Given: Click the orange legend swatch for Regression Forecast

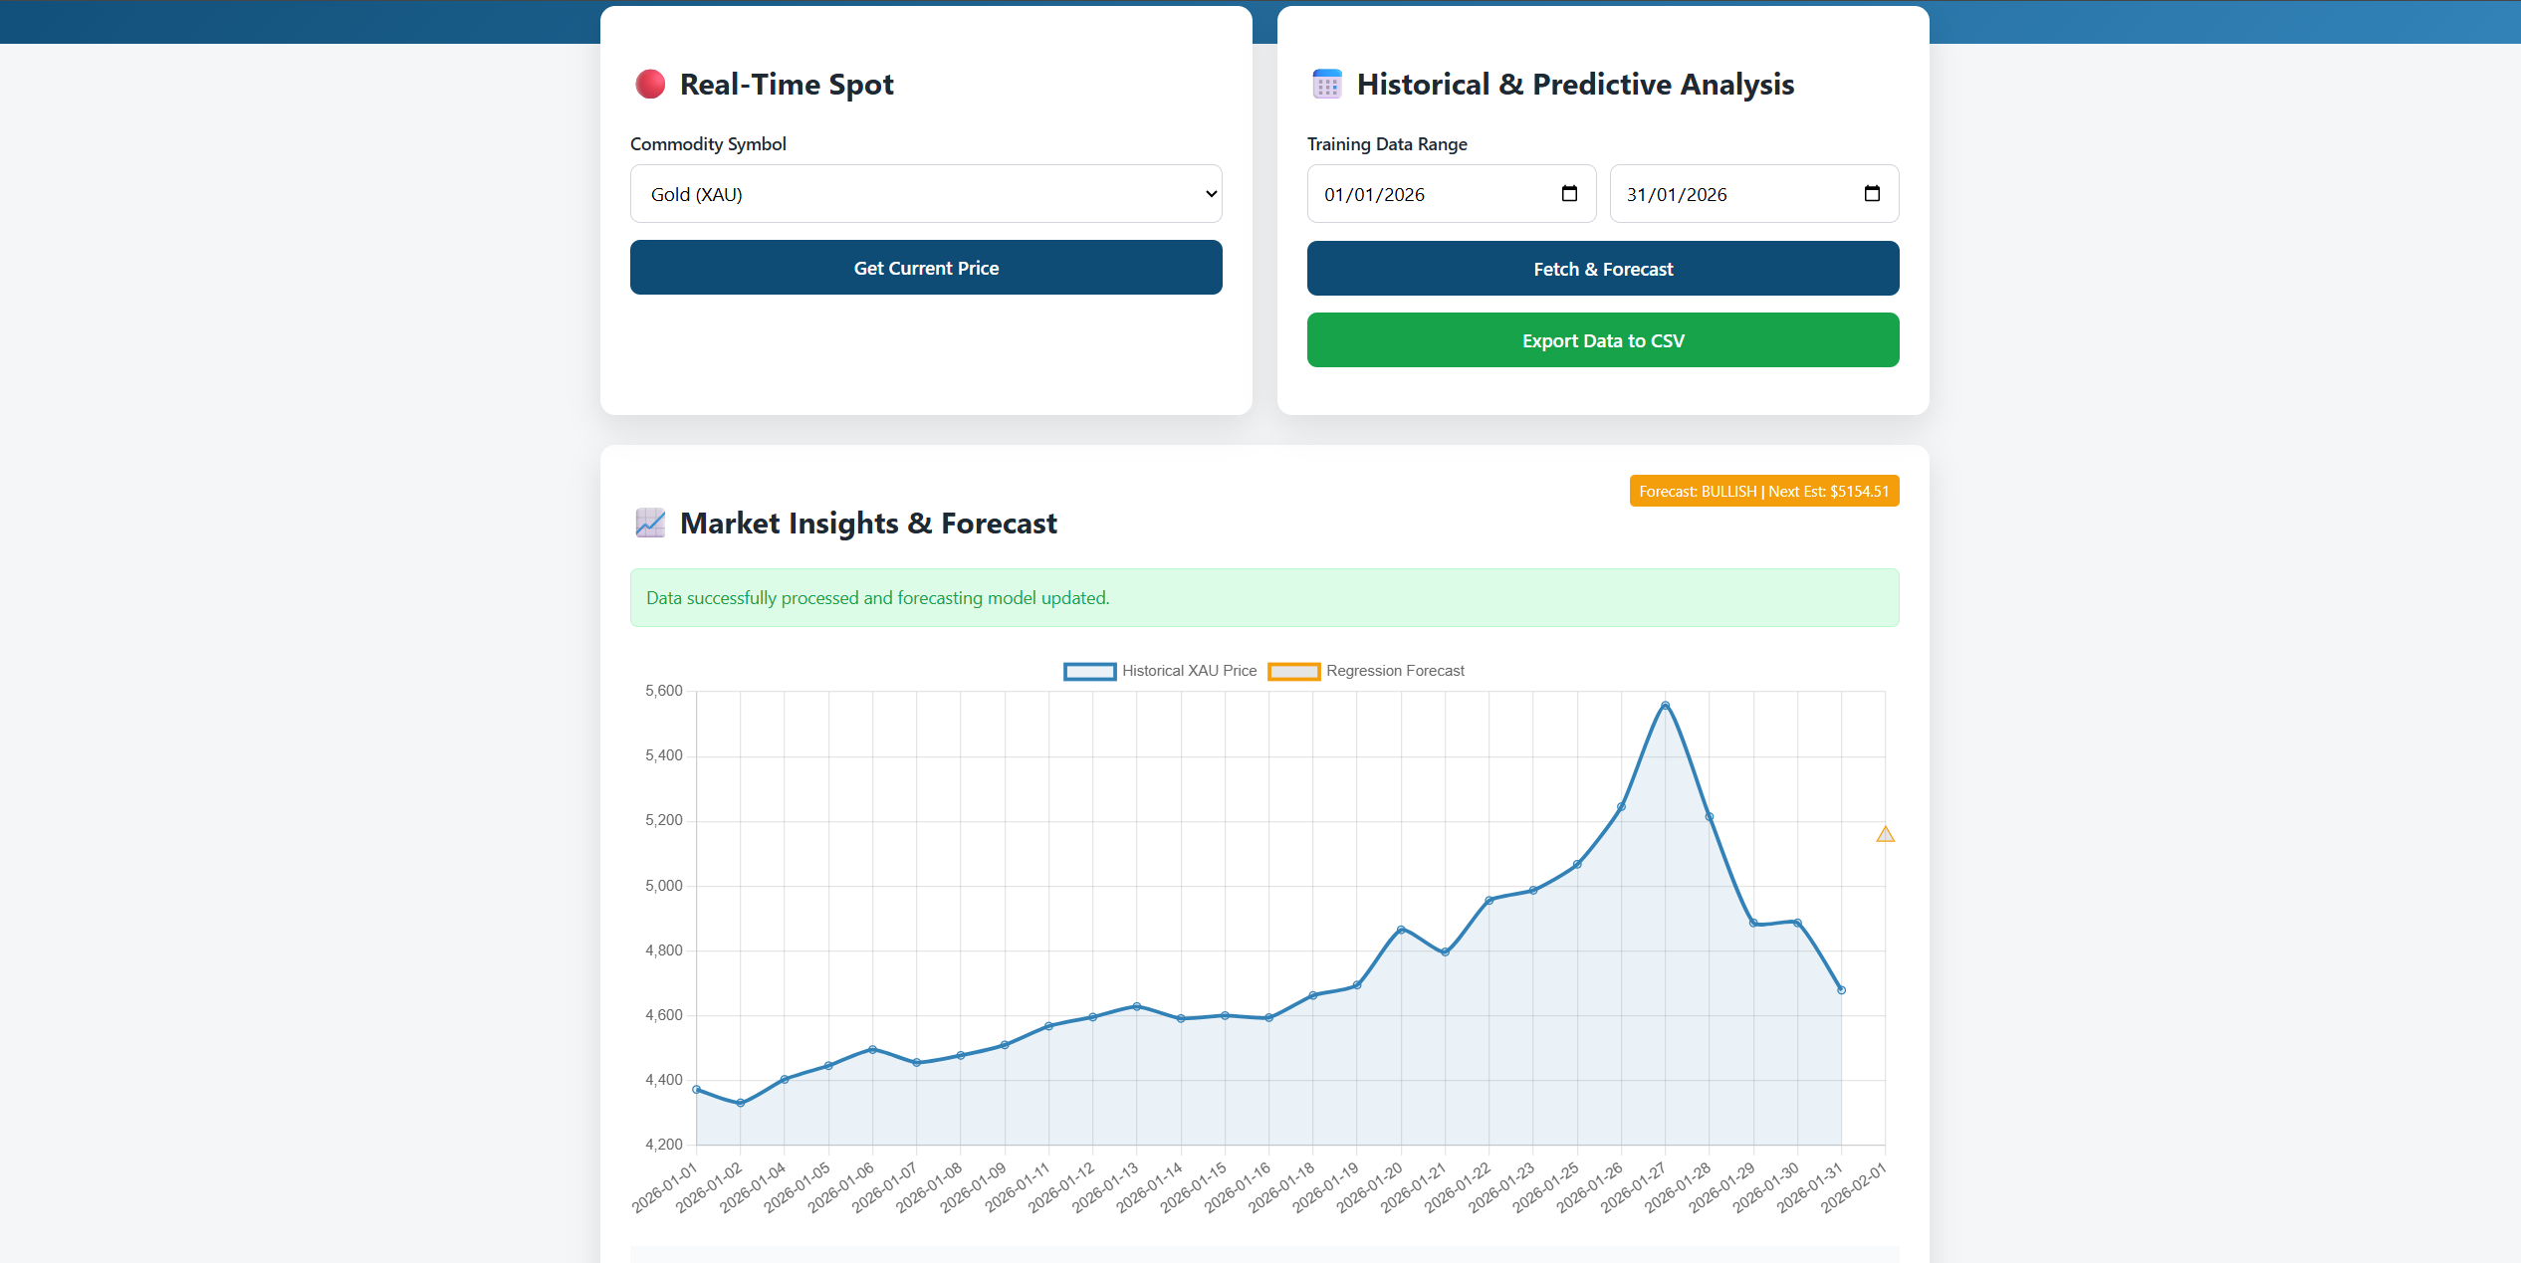Looking at the screenshot, I should tap(1293, 671).
